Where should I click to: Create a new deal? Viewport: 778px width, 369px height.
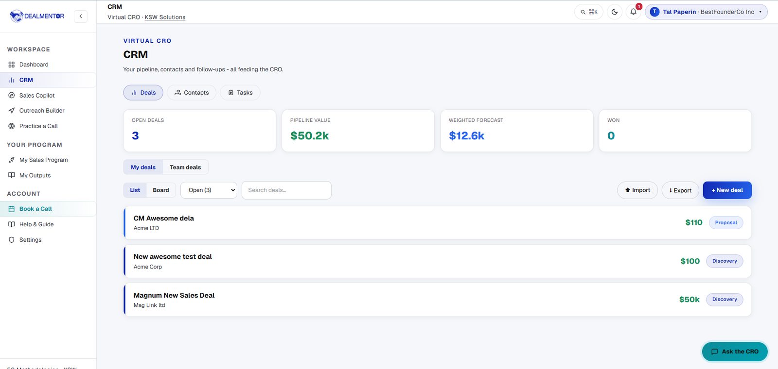coord(727,190)
